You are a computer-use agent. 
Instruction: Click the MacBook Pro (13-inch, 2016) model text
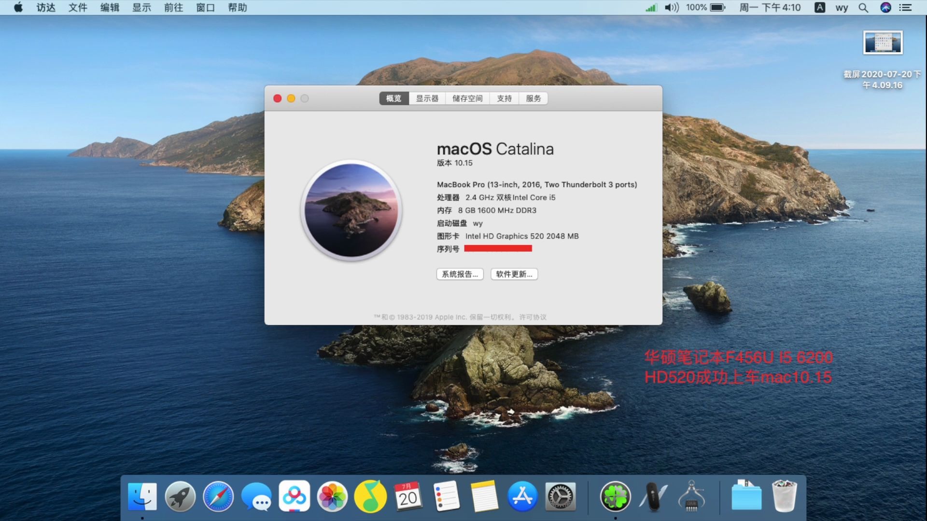537,185
